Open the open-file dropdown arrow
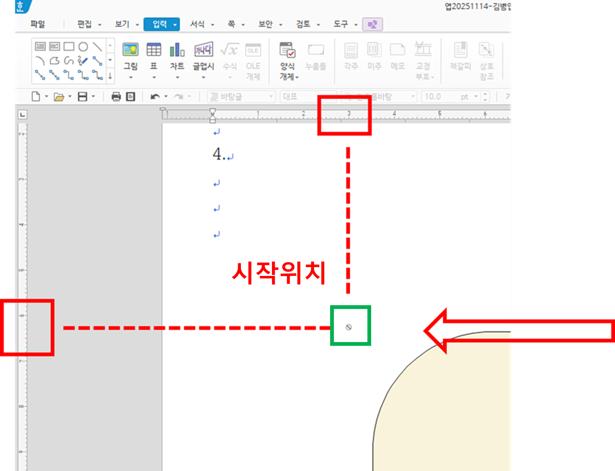Image resolution: width=615 pixels, height=471 pixels. point(70,97)
